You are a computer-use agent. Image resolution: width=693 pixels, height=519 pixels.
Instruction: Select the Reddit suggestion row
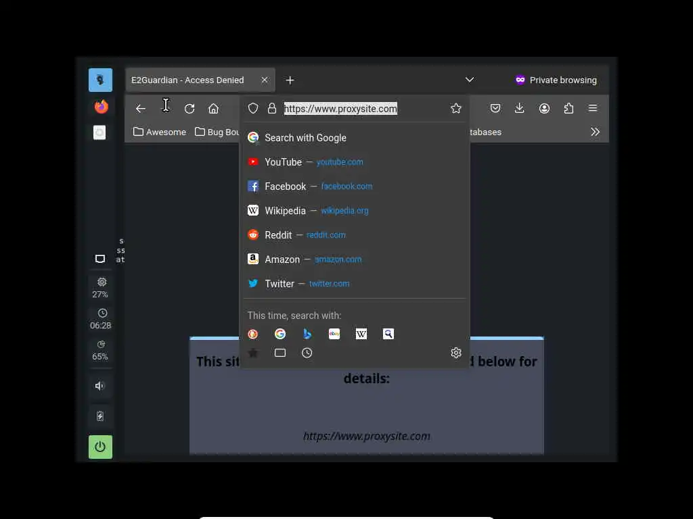[355, 234]
